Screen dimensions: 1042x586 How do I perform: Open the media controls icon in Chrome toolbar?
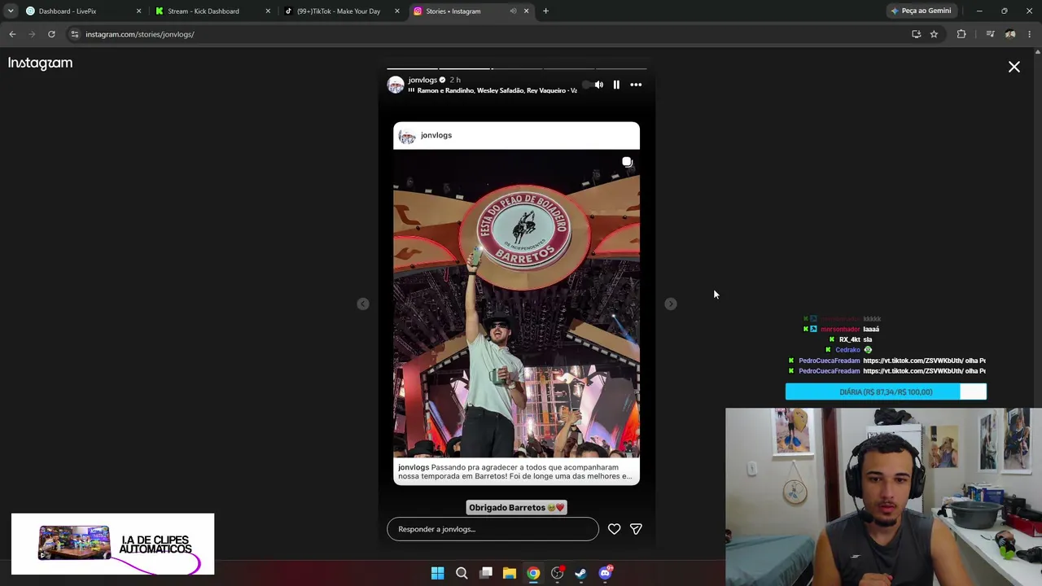[x=990, y=34]
